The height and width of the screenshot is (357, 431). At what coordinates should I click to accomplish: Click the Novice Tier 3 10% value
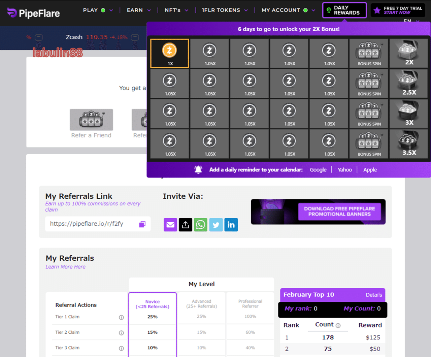click(x=153, y=348)
